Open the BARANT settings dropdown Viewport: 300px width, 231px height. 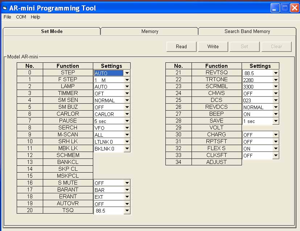coord(127,190)
